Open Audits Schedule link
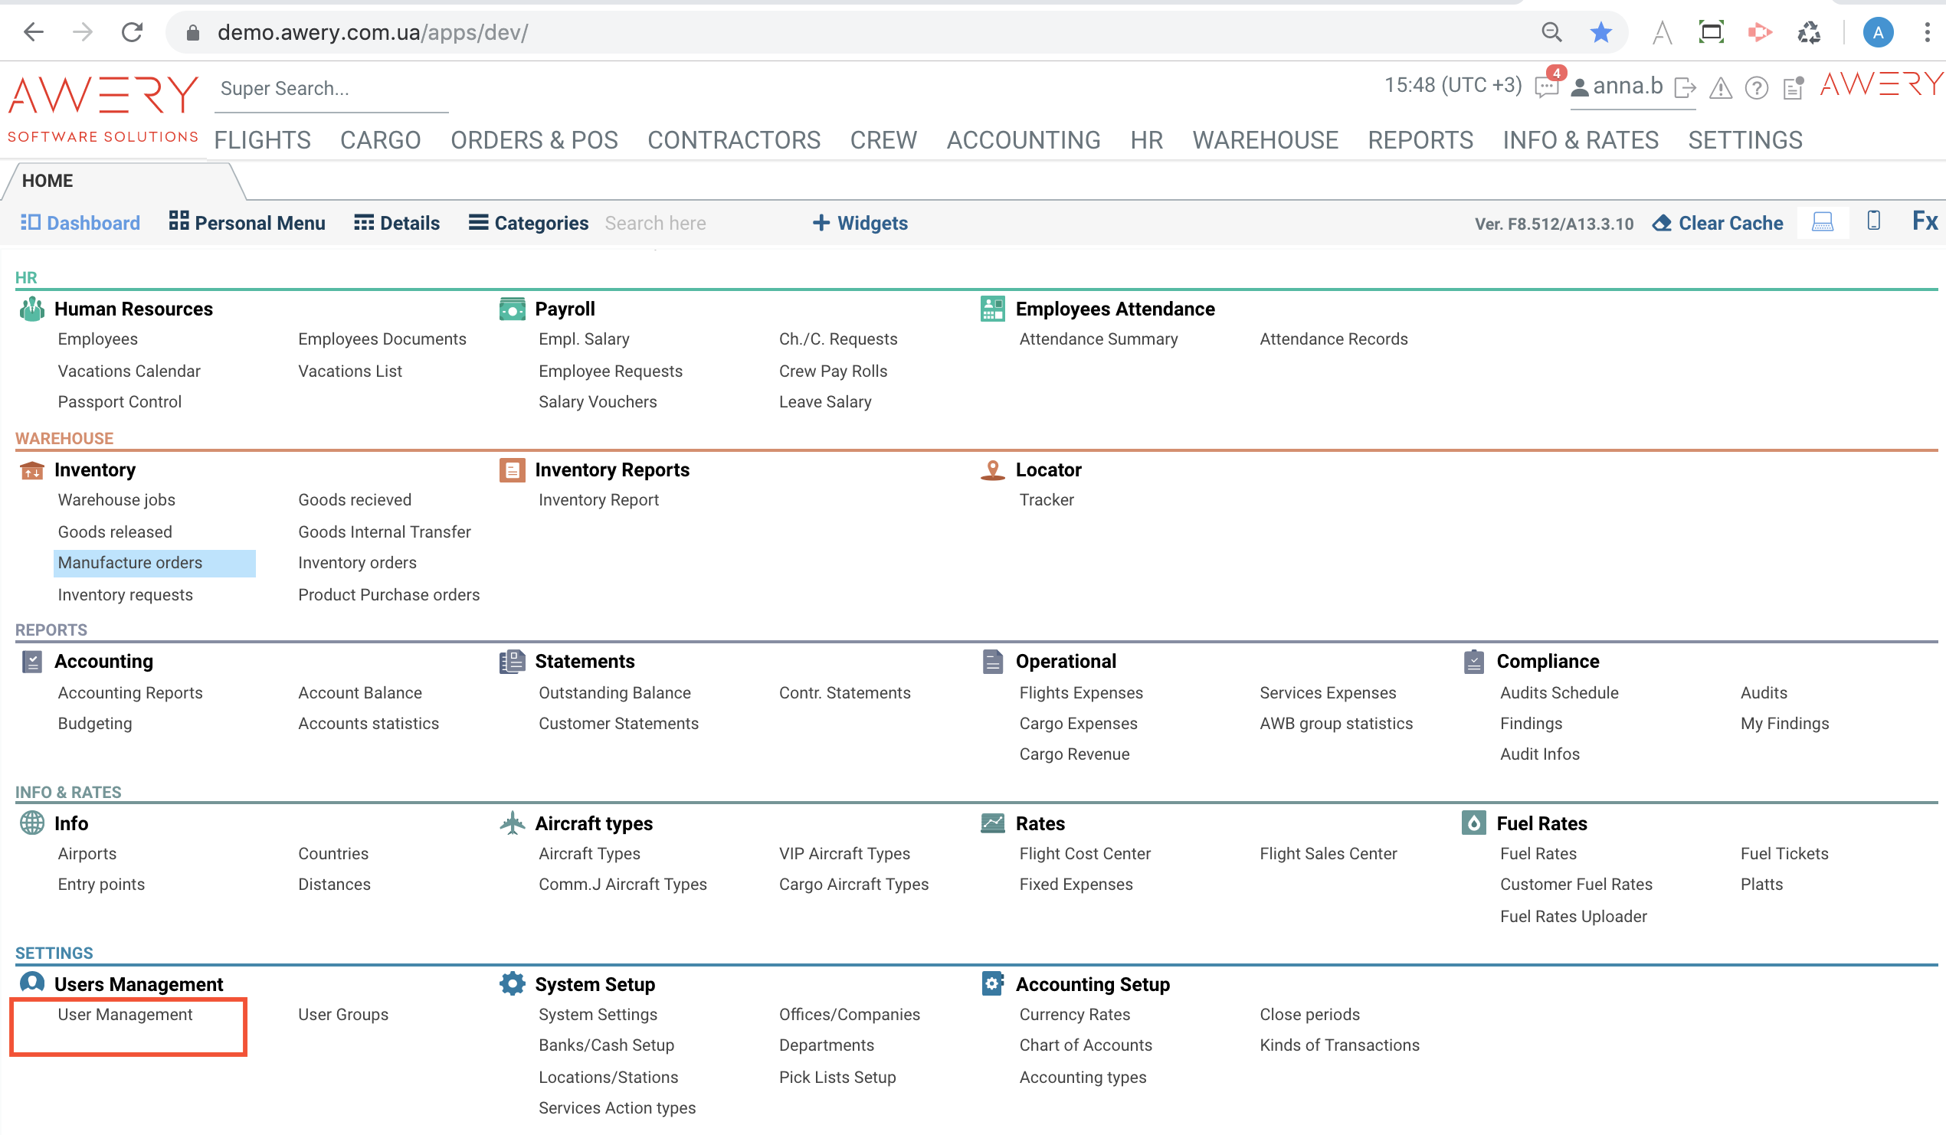The width and height of the screenshot is (1946, 1135). click(x=1558, y=692)
